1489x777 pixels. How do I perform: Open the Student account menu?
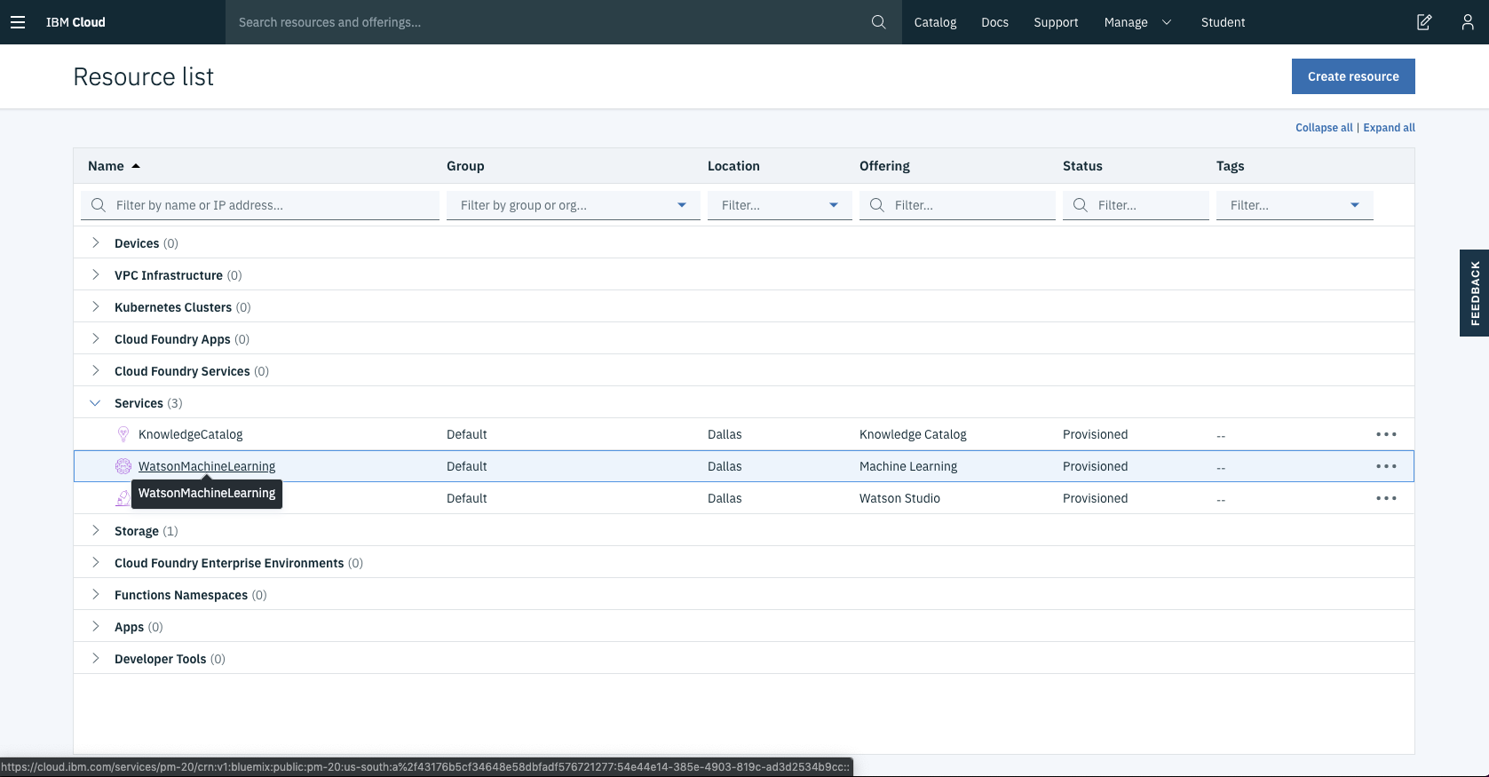click(x=1223, y=22)
